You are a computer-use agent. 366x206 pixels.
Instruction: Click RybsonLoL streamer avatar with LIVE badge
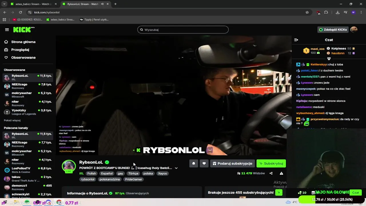point(69,166)
